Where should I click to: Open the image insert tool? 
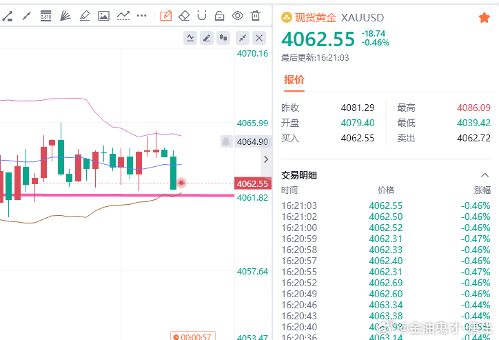[103, 16]
